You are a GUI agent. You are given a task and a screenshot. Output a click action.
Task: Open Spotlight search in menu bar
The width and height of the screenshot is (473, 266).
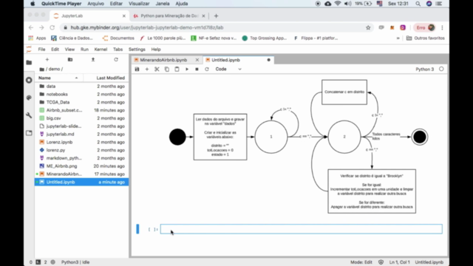[418, 4]
